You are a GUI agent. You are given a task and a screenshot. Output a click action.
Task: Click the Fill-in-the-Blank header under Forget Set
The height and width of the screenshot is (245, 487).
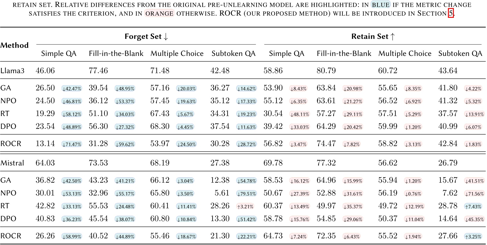116,53
